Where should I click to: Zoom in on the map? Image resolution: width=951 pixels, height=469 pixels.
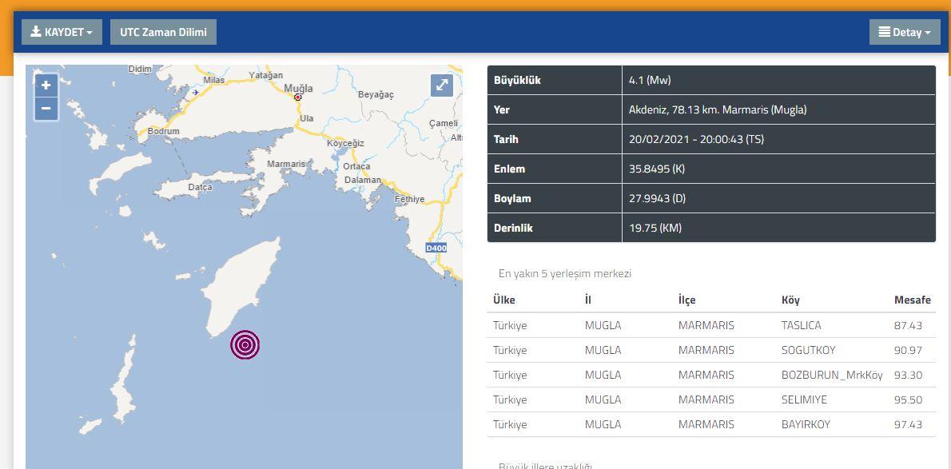[x=46, y=85]
